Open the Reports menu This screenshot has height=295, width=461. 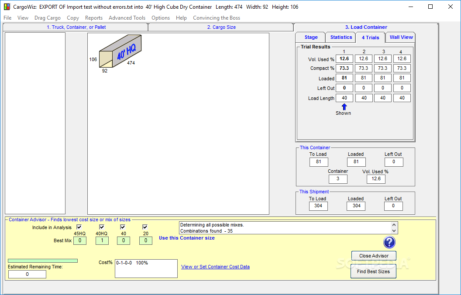tap(94, 18)
